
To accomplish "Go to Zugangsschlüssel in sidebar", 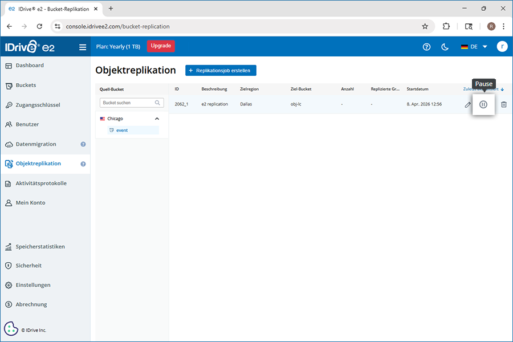I will 38,105.
